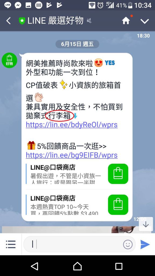Tap first LINE@口袋商店 shopping bag icon

tap(118, 174)
